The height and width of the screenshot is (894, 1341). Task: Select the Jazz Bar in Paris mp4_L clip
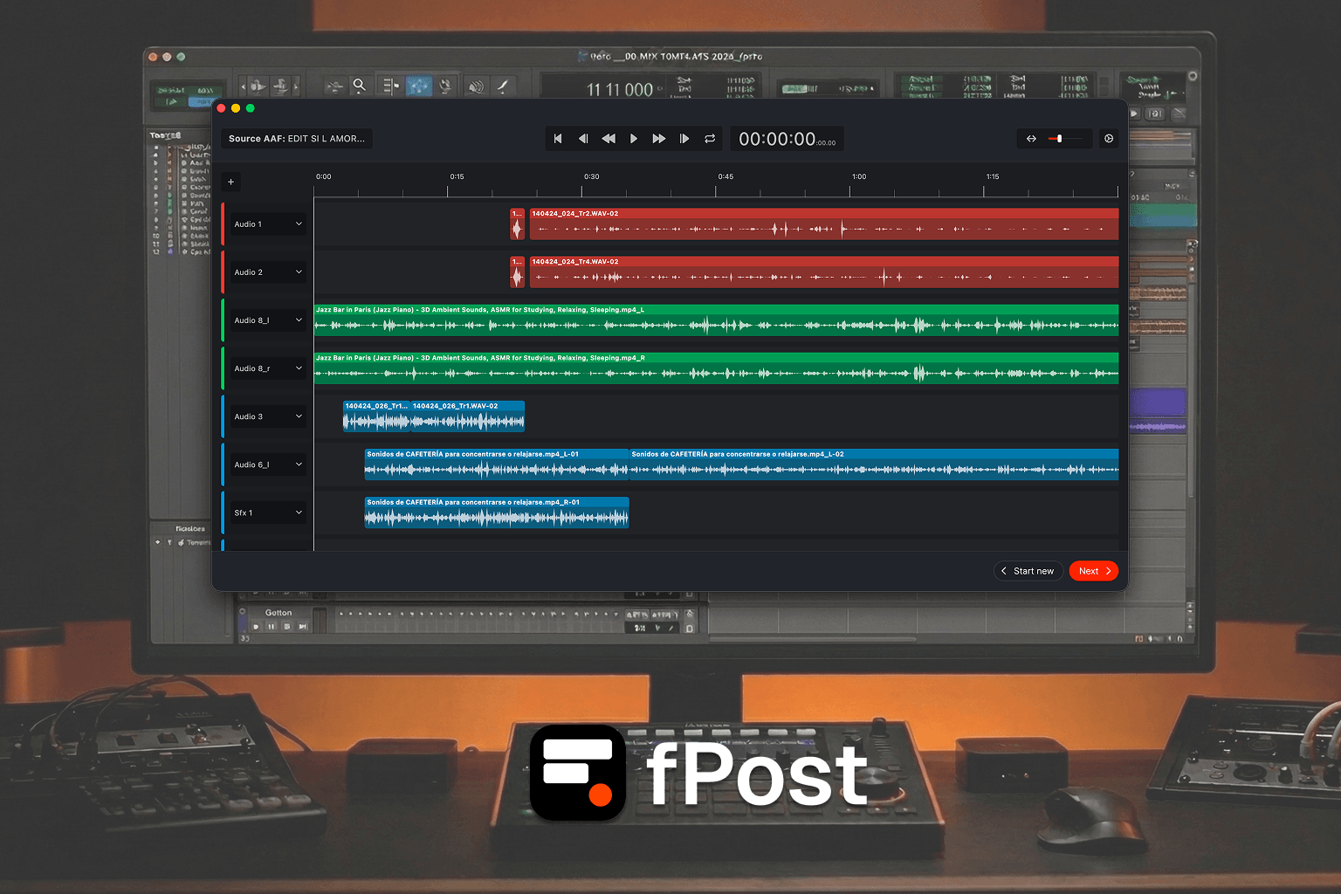[716, 320]
